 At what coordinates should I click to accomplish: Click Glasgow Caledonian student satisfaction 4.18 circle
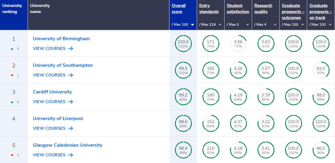pos(239,150)
